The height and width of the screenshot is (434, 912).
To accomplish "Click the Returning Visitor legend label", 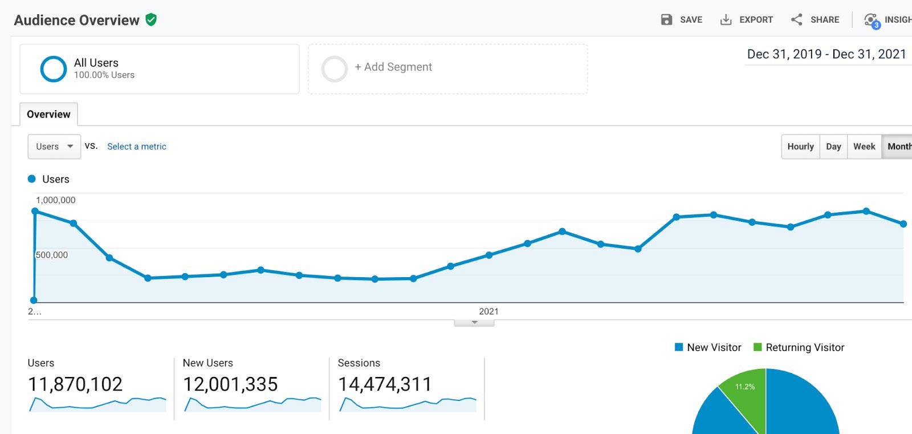I will point(805,347).
